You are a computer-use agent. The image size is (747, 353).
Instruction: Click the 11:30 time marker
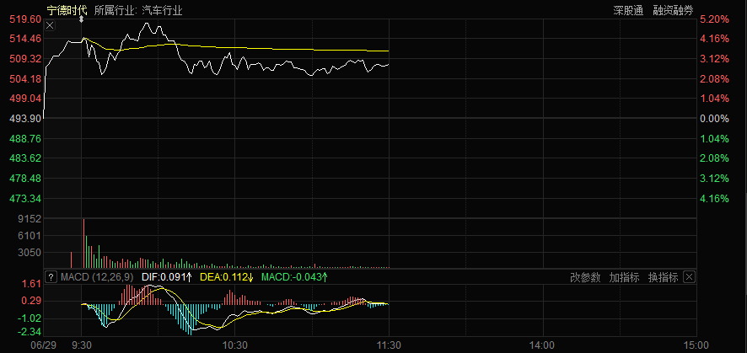pyautogui.click(x=390, y=345)
